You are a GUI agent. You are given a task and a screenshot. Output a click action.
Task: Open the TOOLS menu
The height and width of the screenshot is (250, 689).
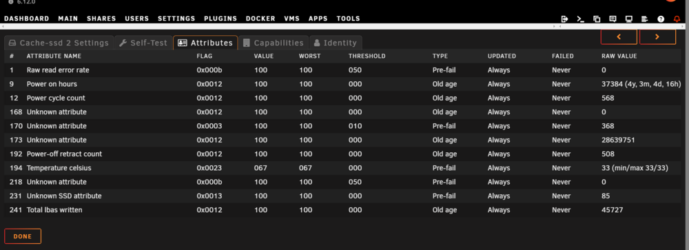(x=349, y=19)
